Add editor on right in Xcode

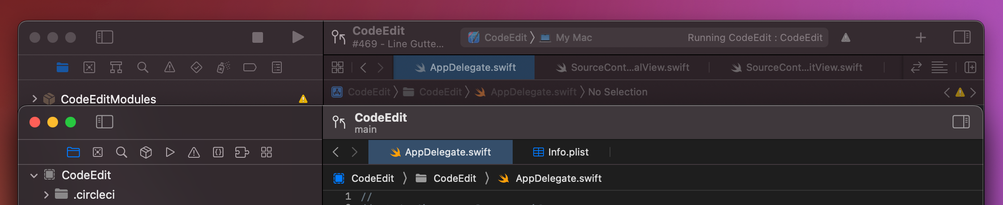point(970,67)
